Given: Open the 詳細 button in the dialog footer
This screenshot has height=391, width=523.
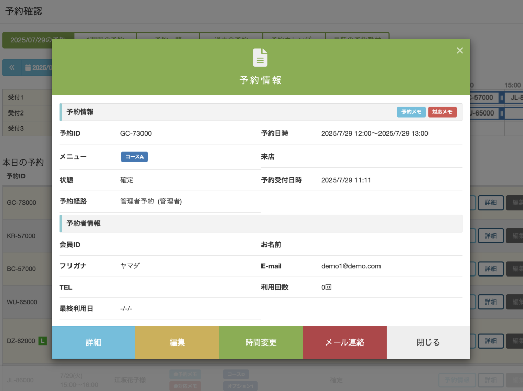Looking at the screenshot, I should (93, 342).
